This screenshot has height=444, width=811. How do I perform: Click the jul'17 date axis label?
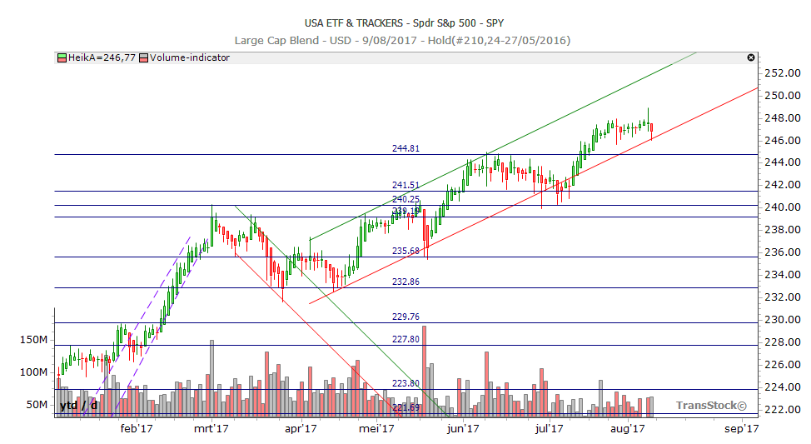550,428
